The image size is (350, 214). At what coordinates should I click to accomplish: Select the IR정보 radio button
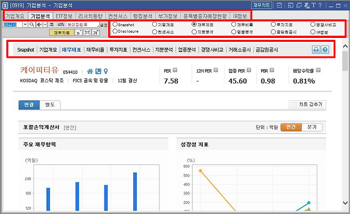[313, 32]
